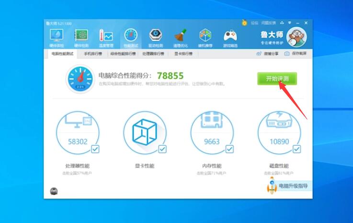
Task: Click the 鲁大师 mascot avatar
Action: 296,37
